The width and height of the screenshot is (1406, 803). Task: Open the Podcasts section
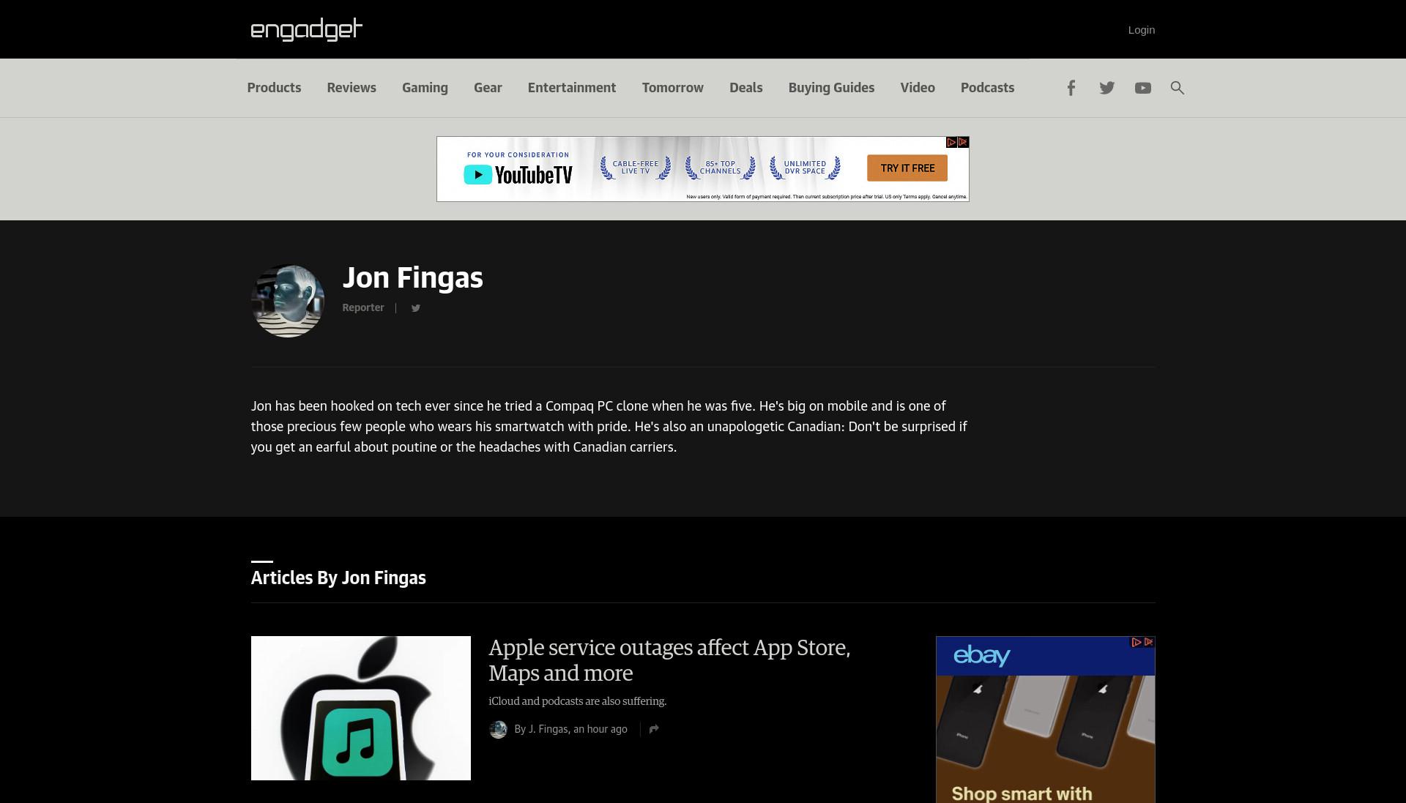pyautogui.click(x=987, y=88)
